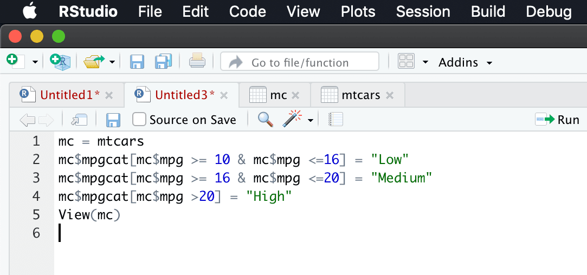This screenshot has height=275, width=587.
Task: Open the Apple menu
Action: (30, 11)
